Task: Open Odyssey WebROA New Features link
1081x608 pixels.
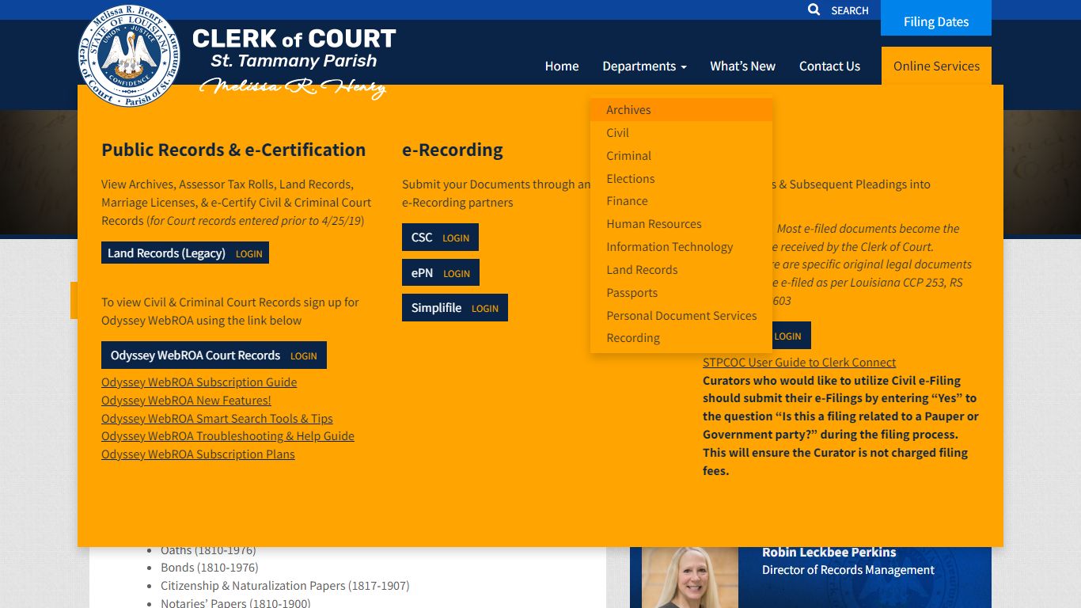Action: click(x=186, y=401)
